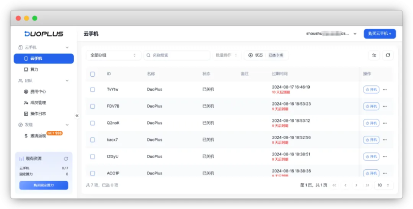
Task: Go to previous page
Action: click(345, 185)
